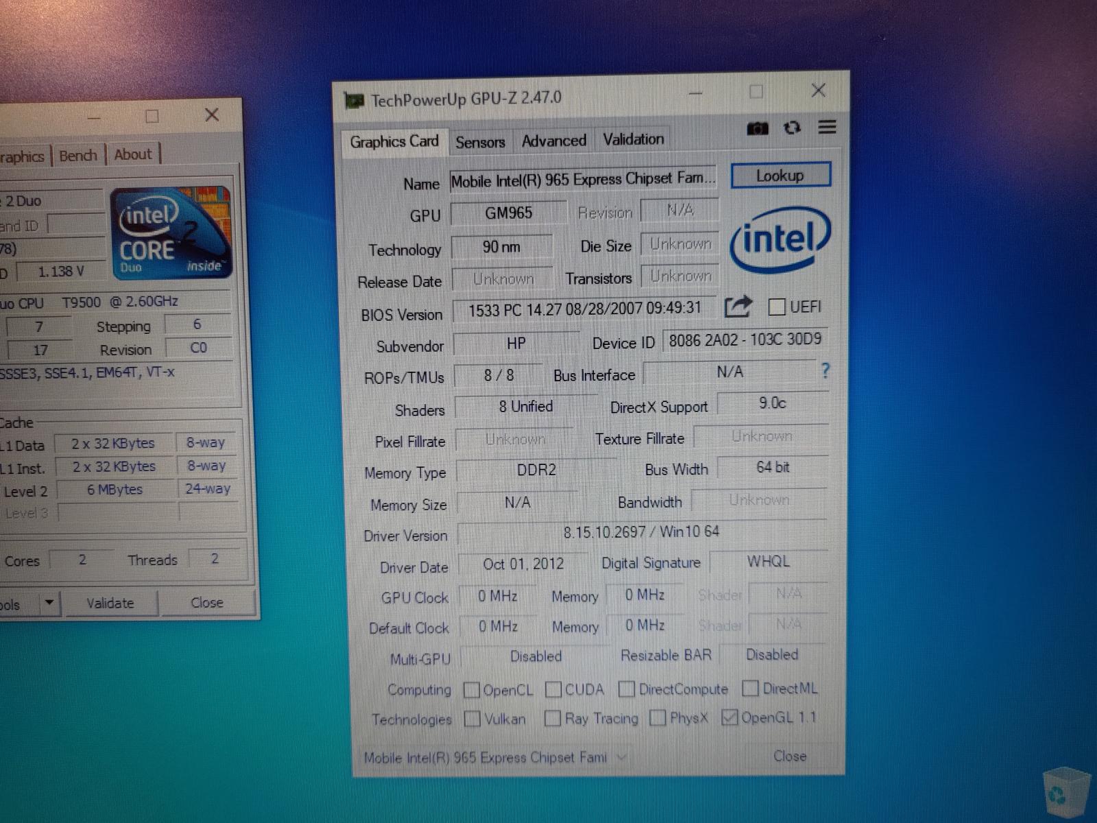Click the CPU-Z Cores value field
Viewport: 1097px width, 823px height.
pos(82,560)
